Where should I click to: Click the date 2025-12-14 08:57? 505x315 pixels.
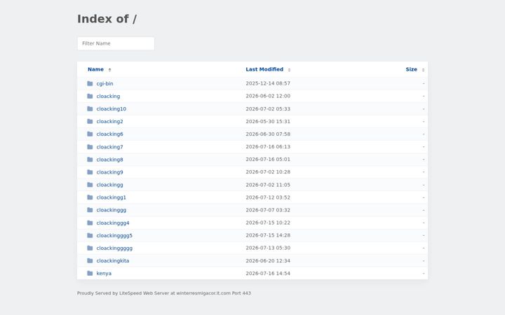click(268, 83)
